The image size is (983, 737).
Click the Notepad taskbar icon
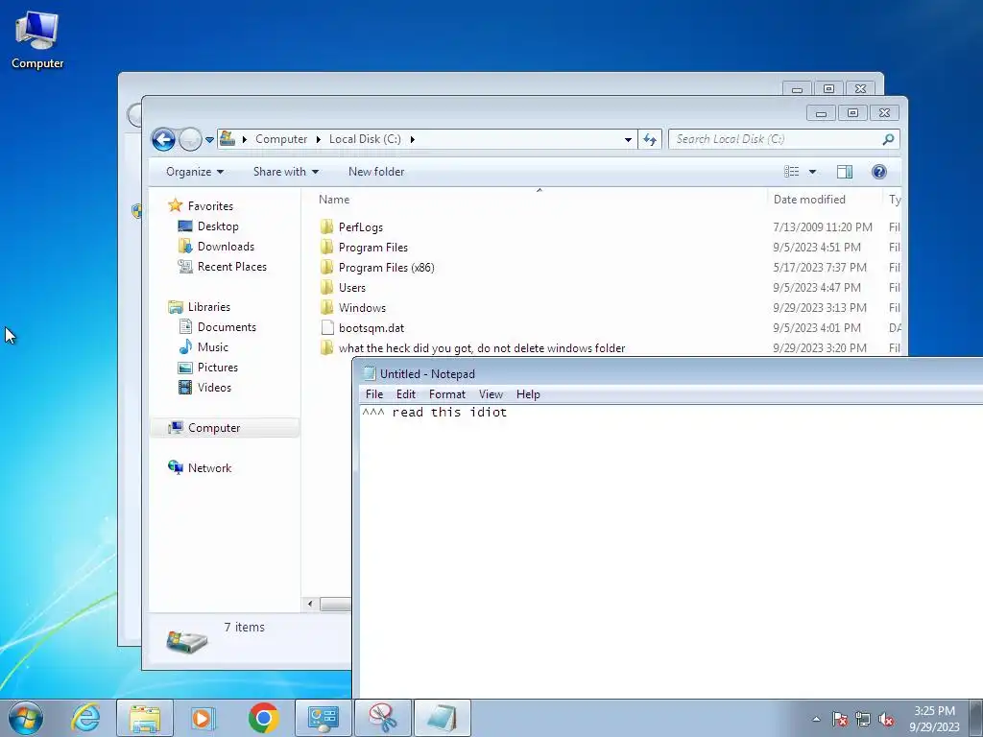(442, 718)
